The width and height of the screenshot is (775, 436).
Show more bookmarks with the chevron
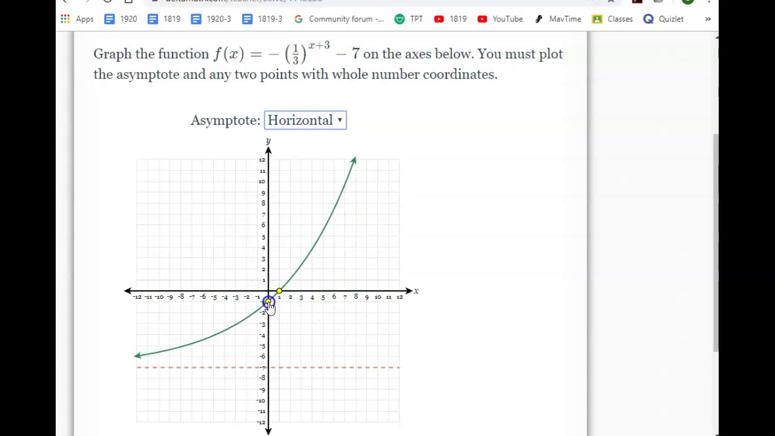[708, 19]
